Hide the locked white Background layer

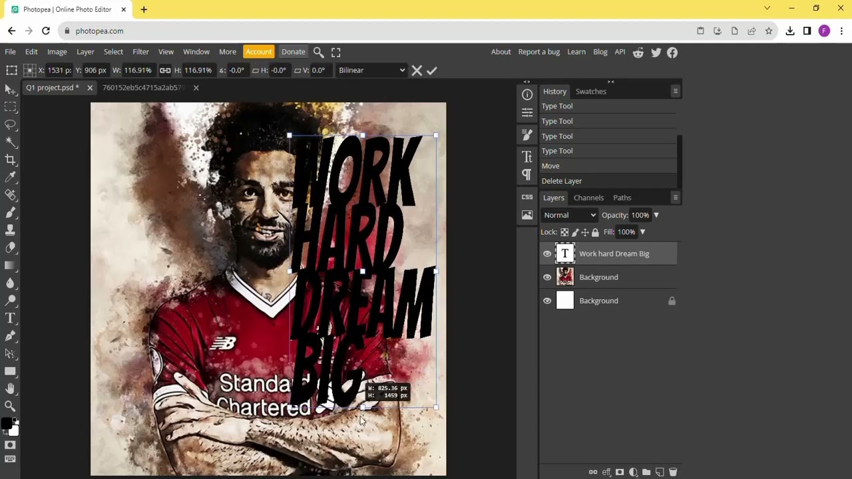[547, 301]
